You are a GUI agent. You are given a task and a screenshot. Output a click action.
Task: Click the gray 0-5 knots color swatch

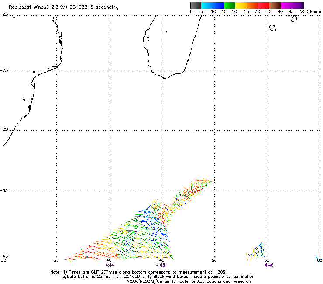tap(196, 5)
